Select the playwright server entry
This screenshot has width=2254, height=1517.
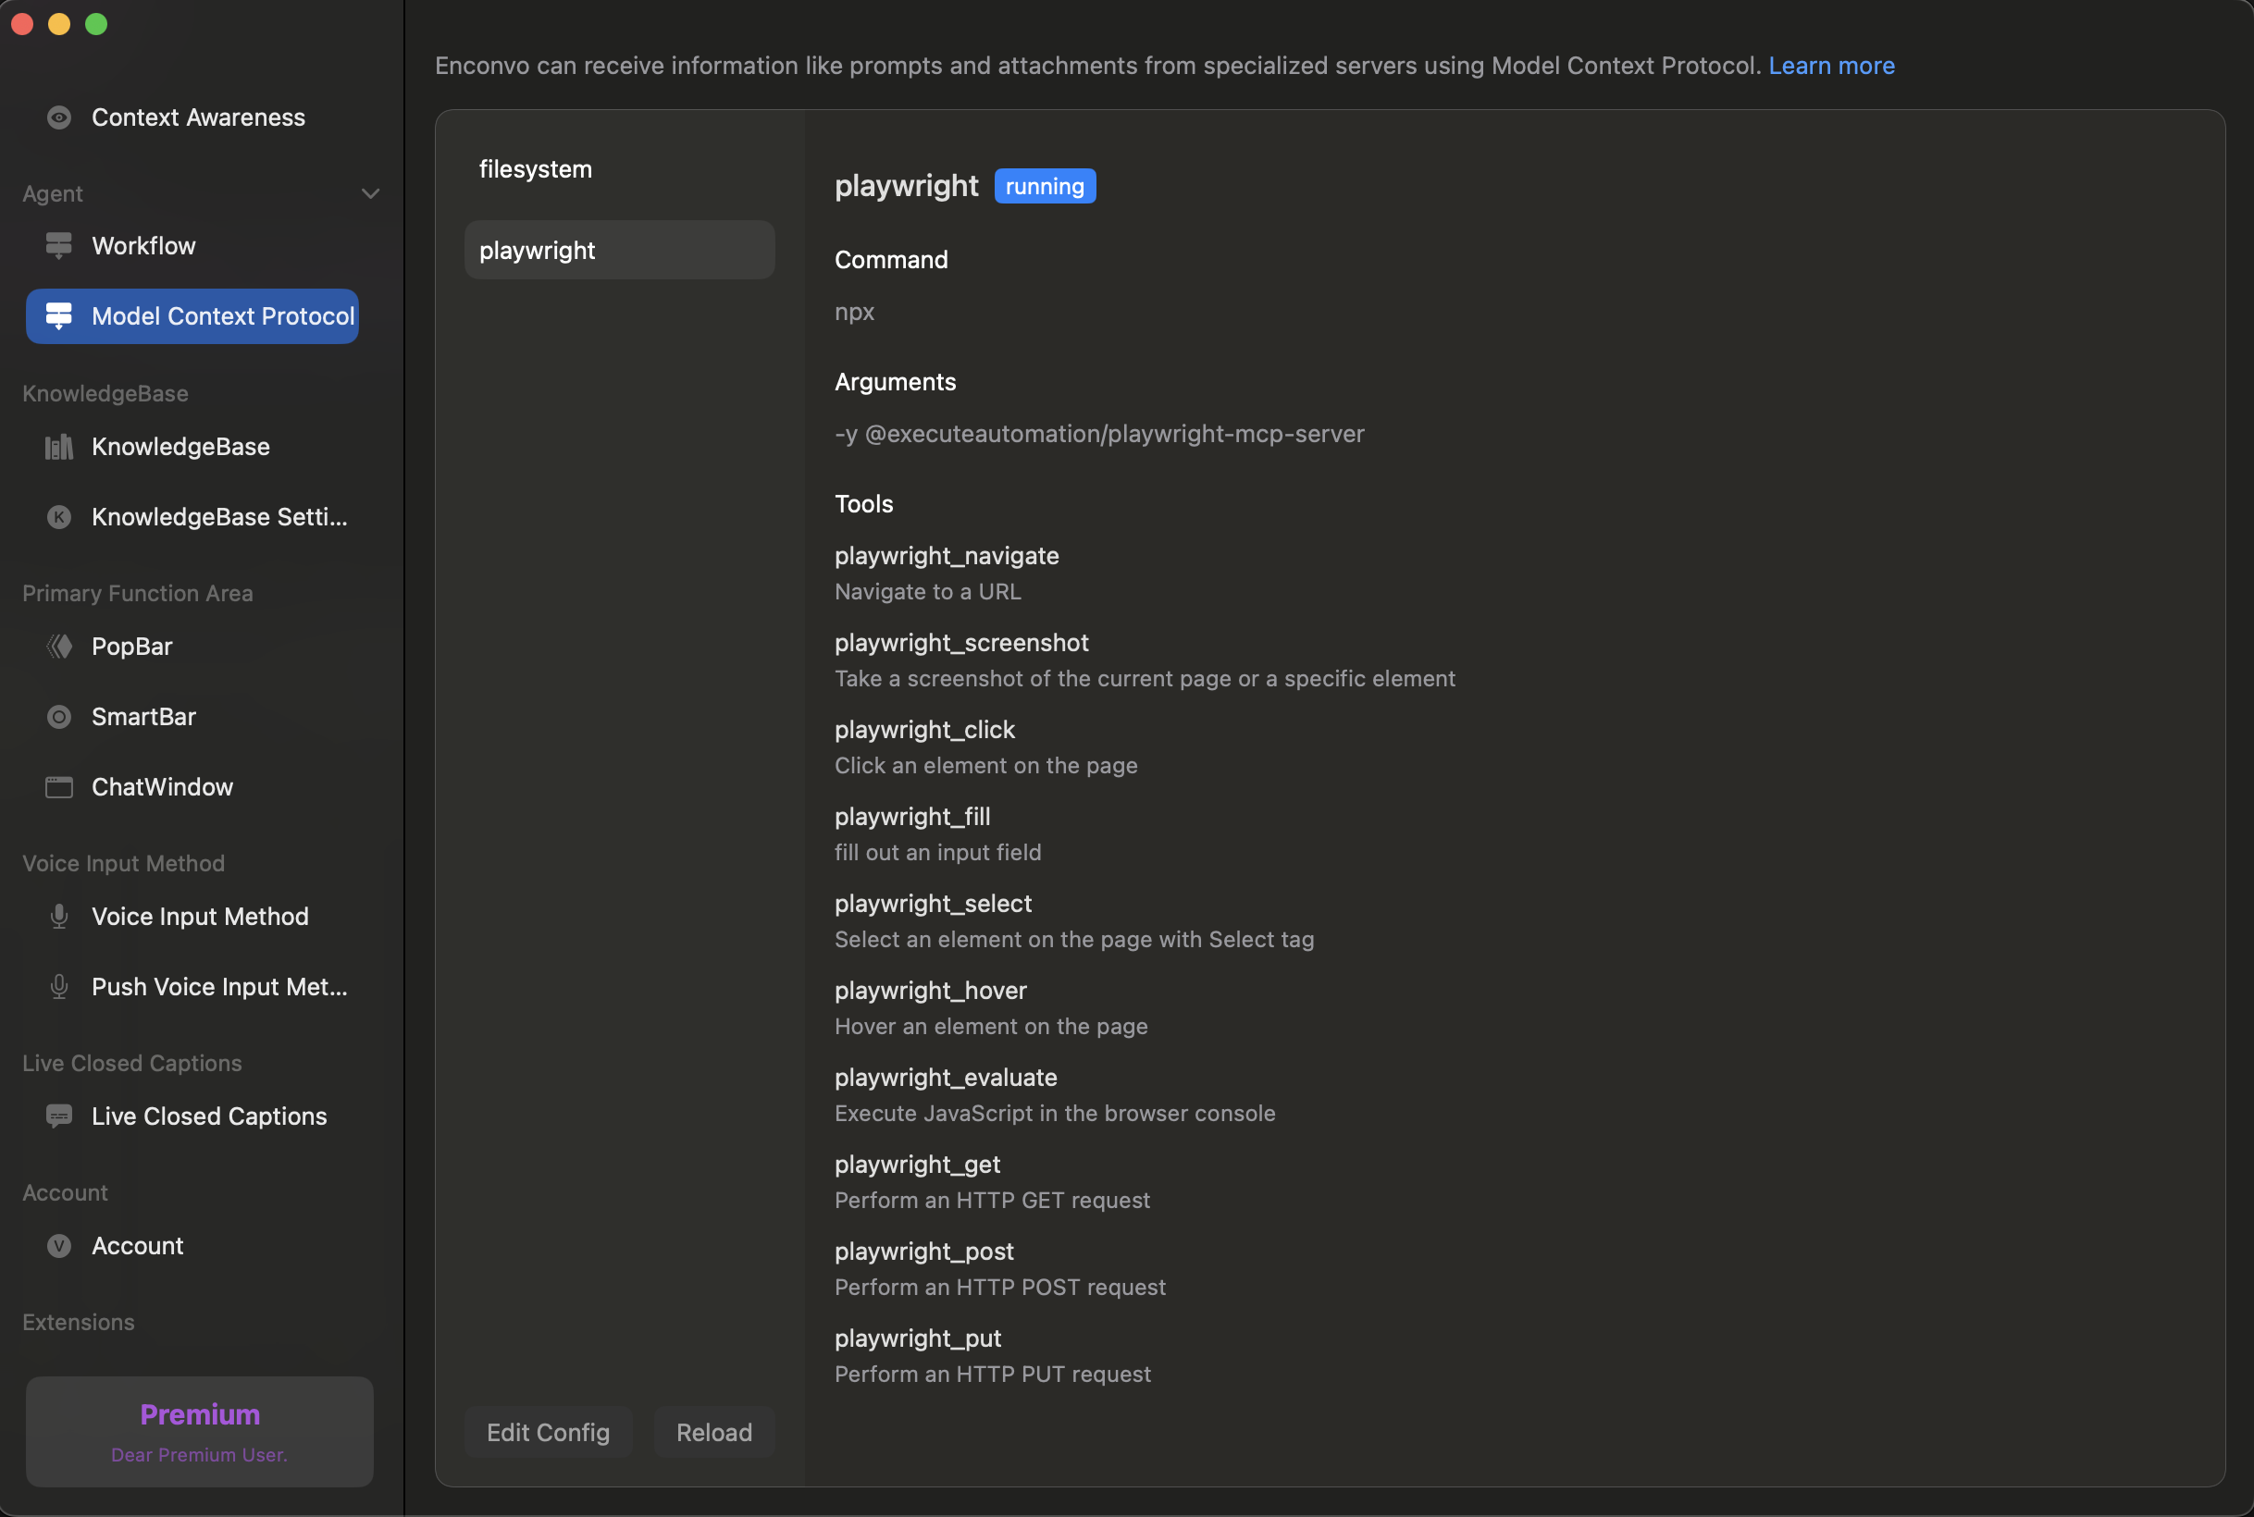(619, 251)
